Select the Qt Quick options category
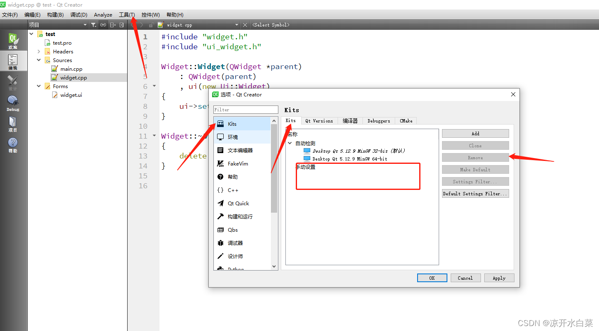 pyautogui.click(x=242, y=203)
